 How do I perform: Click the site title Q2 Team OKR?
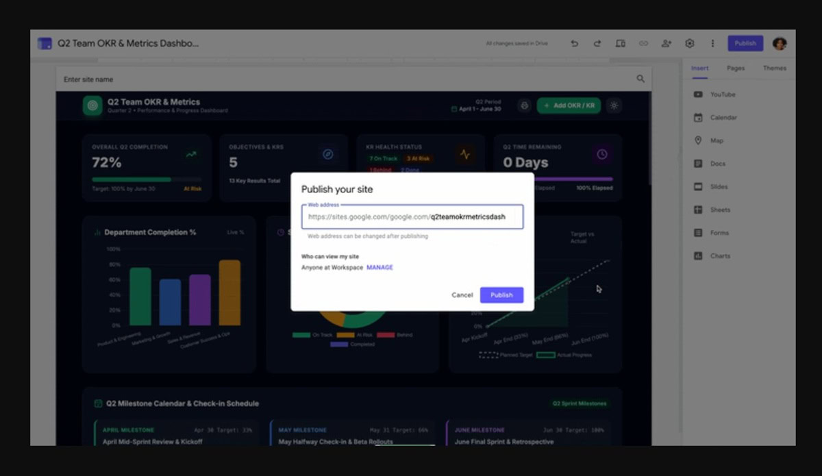click(x=128, y=43)
